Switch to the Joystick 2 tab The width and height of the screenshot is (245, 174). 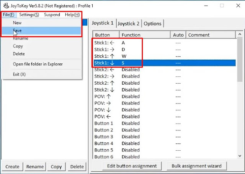point(129,24)
